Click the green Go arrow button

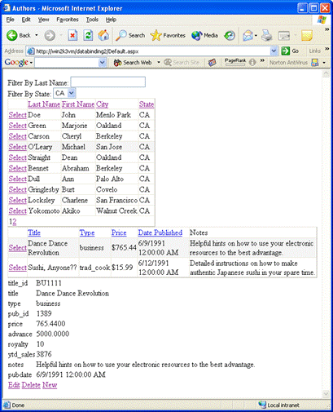pyautogui.click(x=286, y=51)
